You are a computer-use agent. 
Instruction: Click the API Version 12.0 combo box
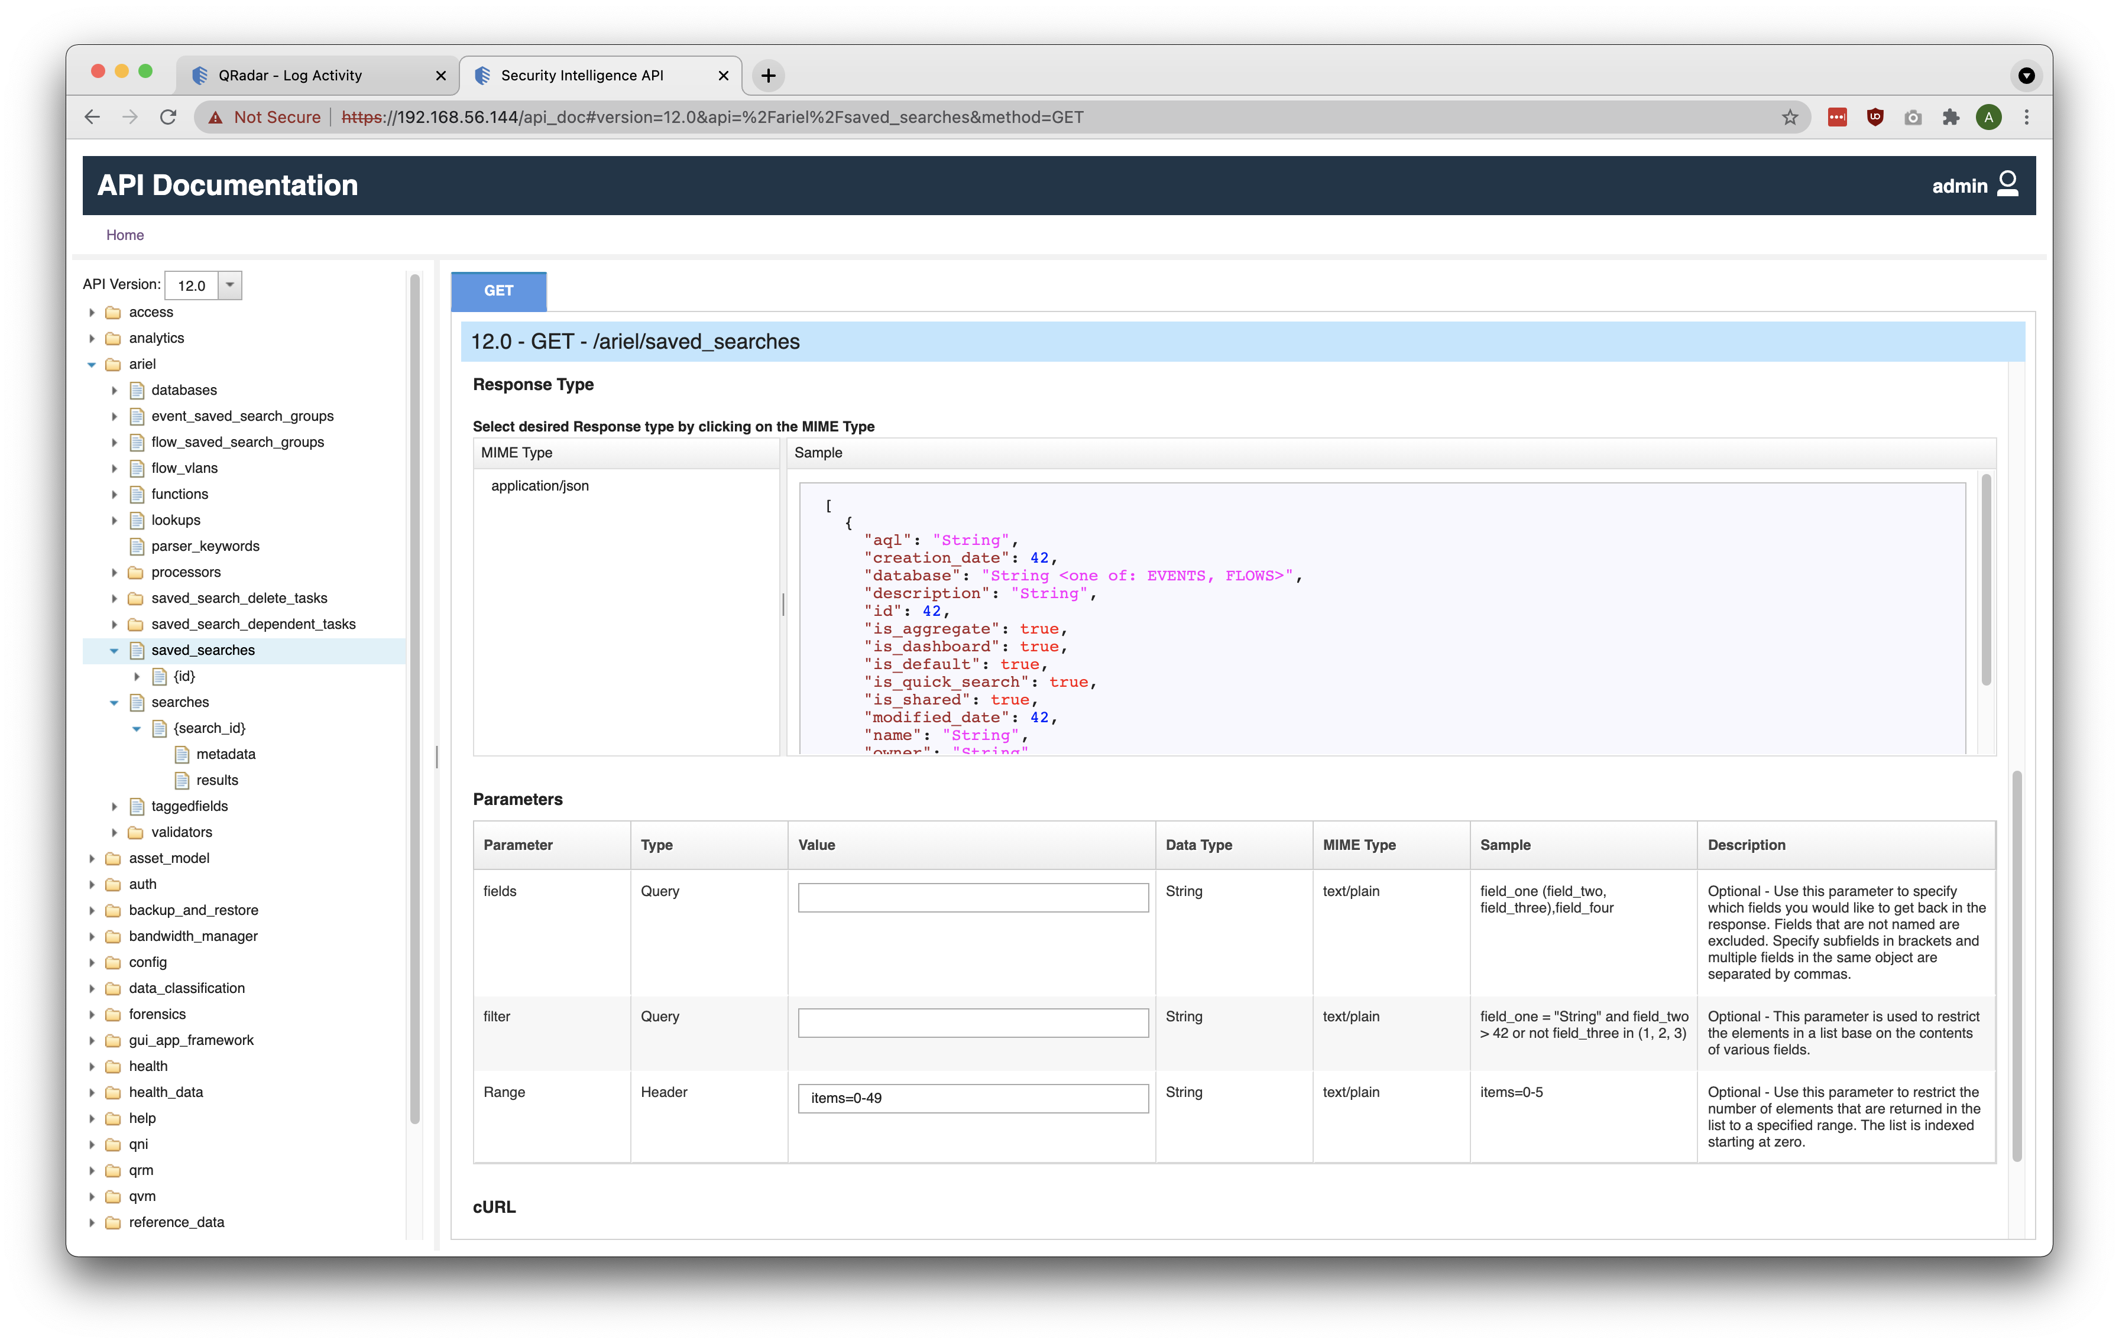click(203, 285)
